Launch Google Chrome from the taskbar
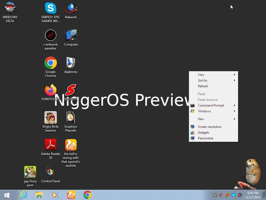This screenshot has height=200, width=266. [x=88, y=195]
